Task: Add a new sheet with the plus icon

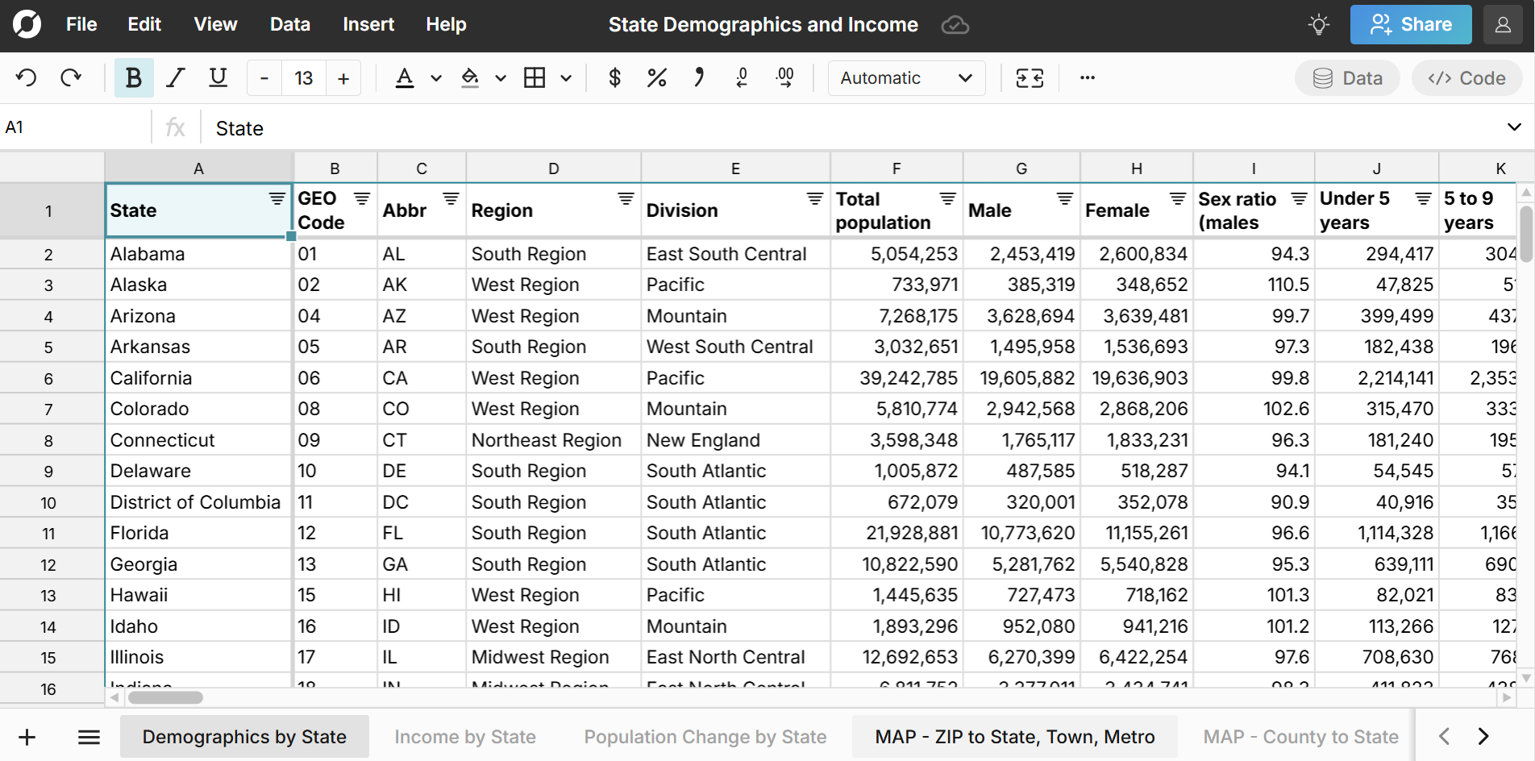Action: 27,736
